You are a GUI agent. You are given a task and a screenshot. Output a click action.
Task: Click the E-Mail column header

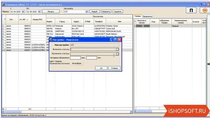click(x=89, y=21)
